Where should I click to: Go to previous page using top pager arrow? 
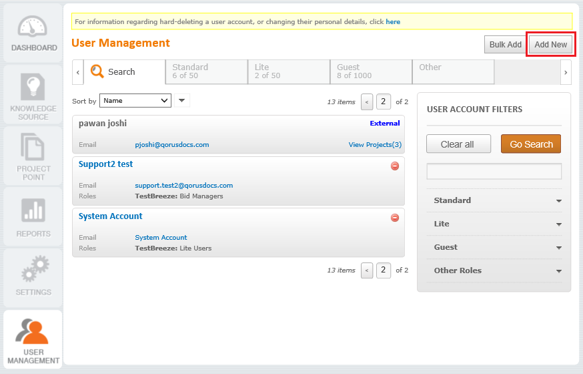tap(367, 102)
